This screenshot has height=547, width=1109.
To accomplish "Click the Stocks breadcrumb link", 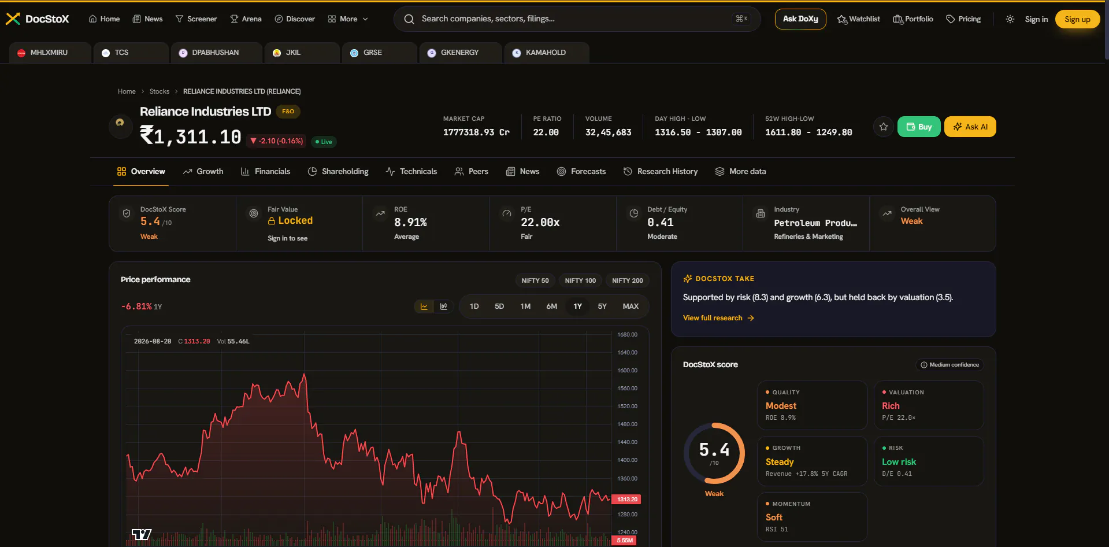I will (x=160, y=91).
